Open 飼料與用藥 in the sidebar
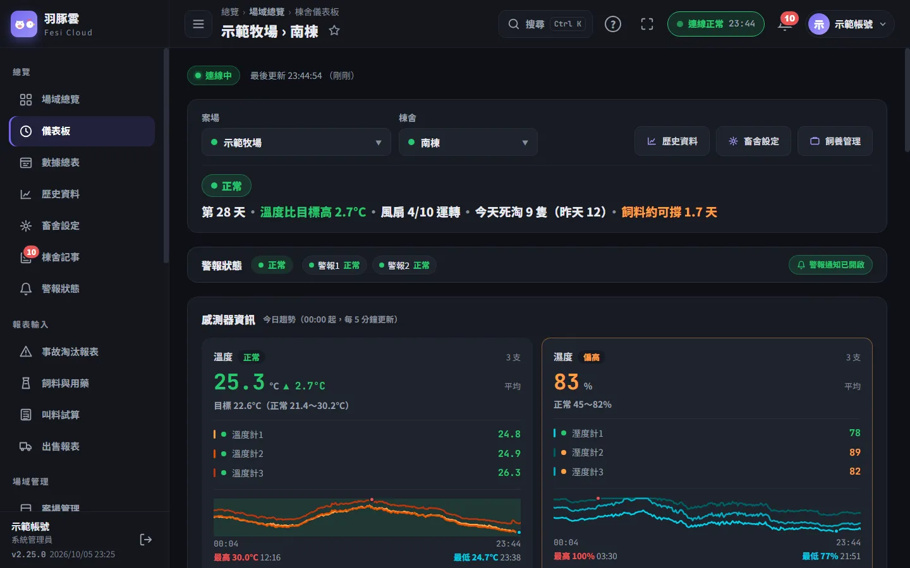This screenshot has width=910, height=568. click(x=82, y=384)
